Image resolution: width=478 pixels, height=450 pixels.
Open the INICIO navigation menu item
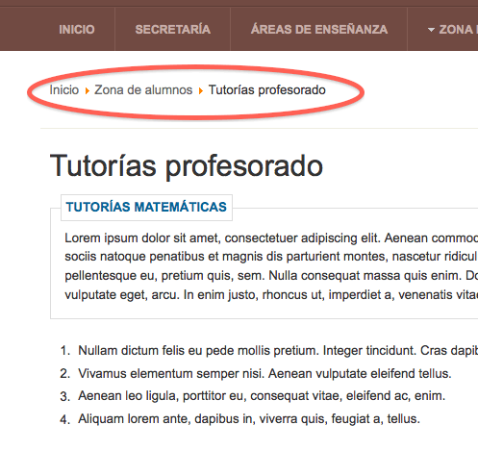(77, 30)
